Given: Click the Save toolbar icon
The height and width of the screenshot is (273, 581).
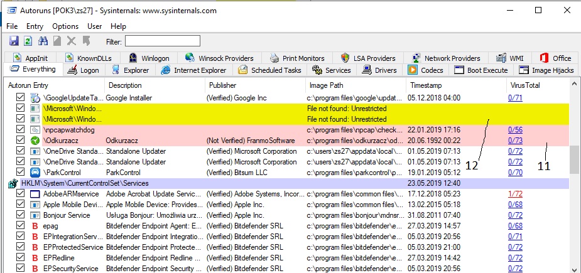Looking at the screenshot, I should (x=14, y=41).
